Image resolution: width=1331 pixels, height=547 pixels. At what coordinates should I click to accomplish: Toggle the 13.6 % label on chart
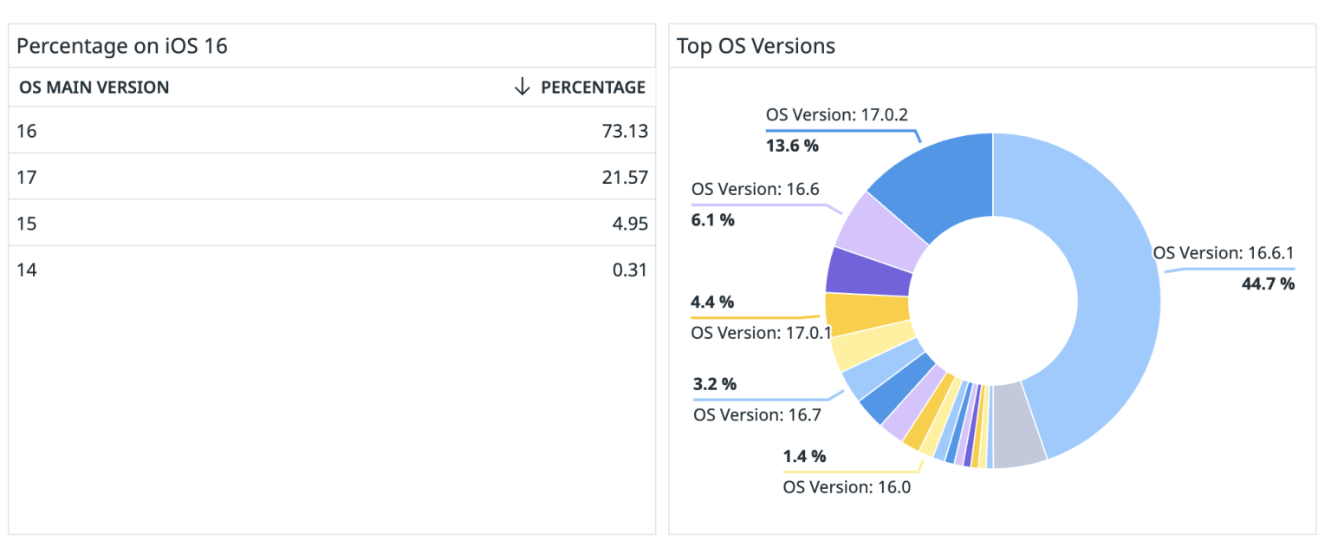pos(793,146)
